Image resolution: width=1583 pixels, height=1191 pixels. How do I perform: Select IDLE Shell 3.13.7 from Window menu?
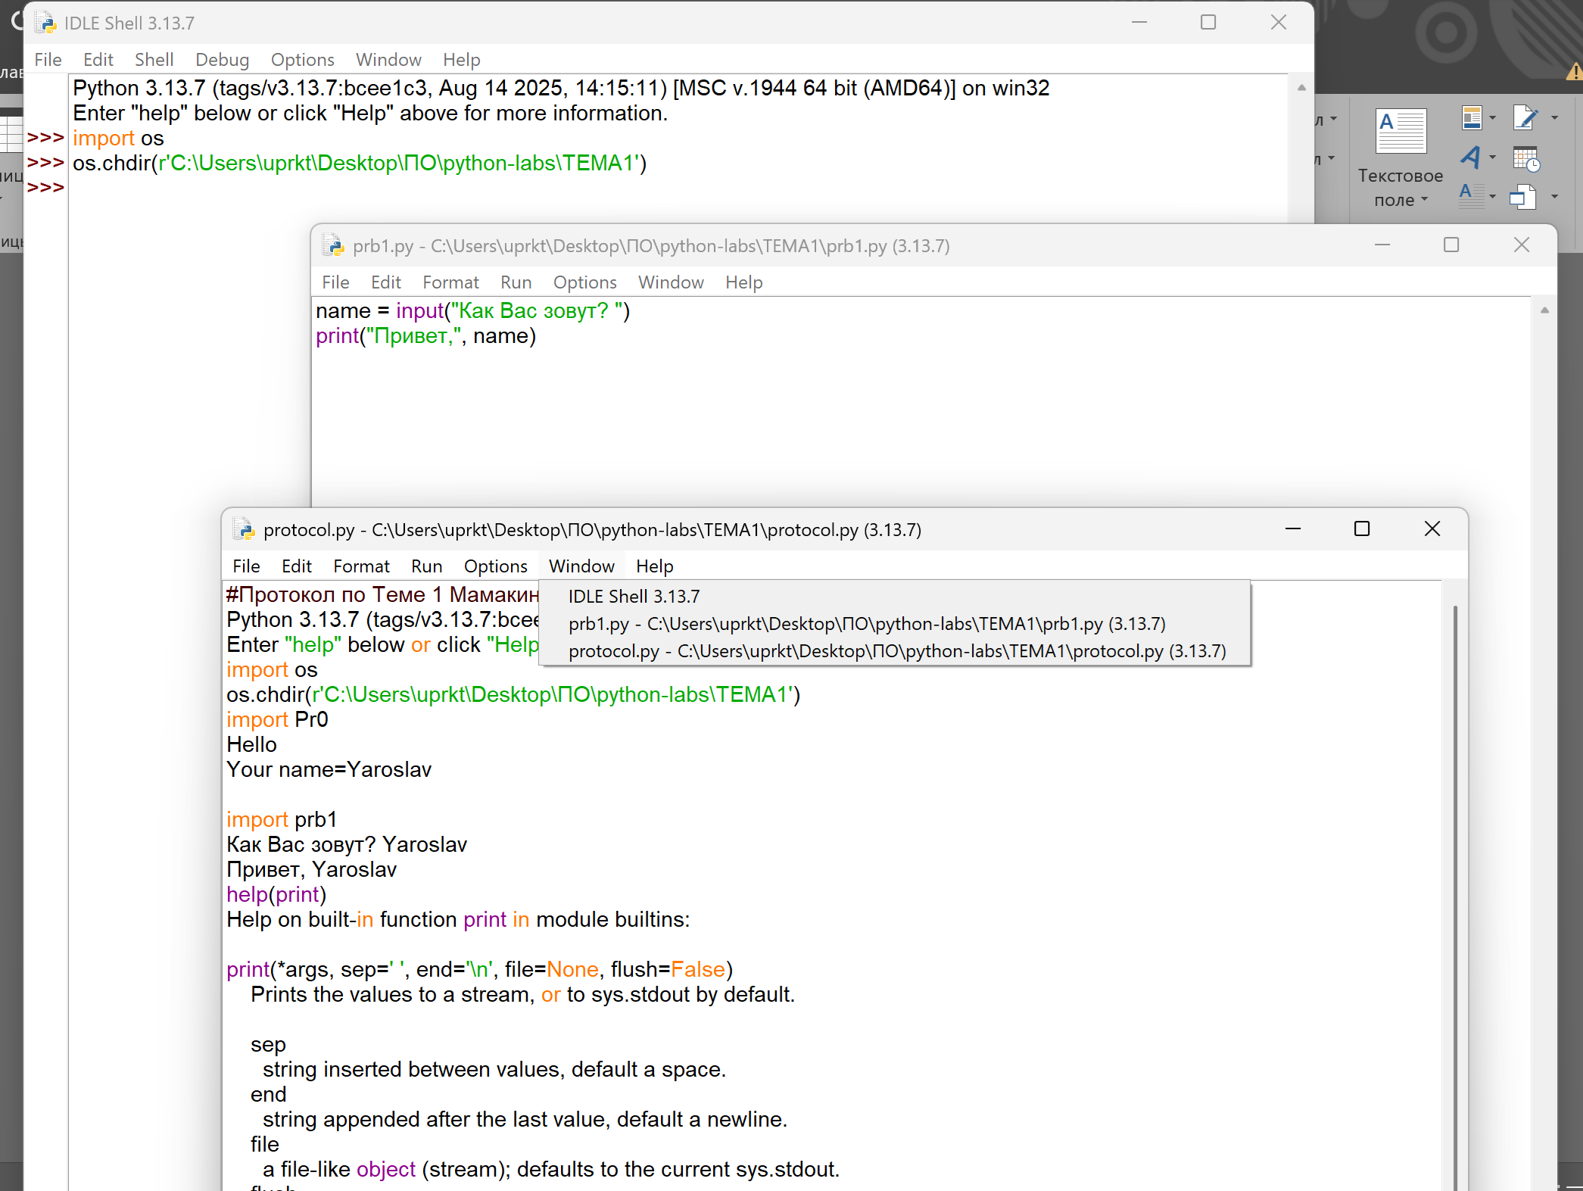click(x=634, y=597)
